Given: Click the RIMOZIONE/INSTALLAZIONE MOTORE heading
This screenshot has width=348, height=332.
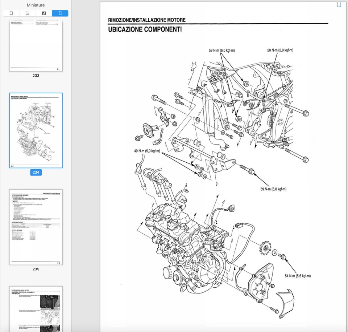Looking at the screenshot, I should pyautogui.click(x=146, y=20).
